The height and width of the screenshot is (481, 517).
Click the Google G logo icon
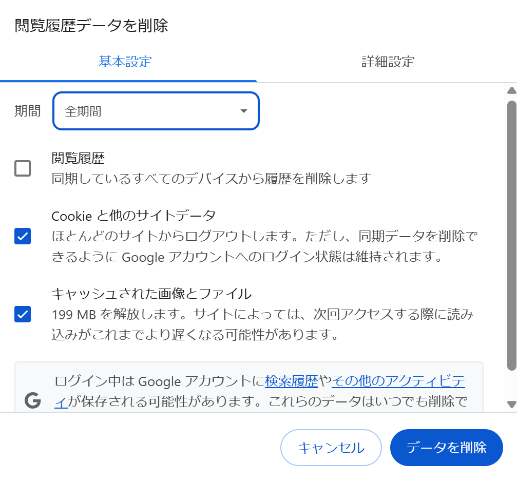coord(33,400)
